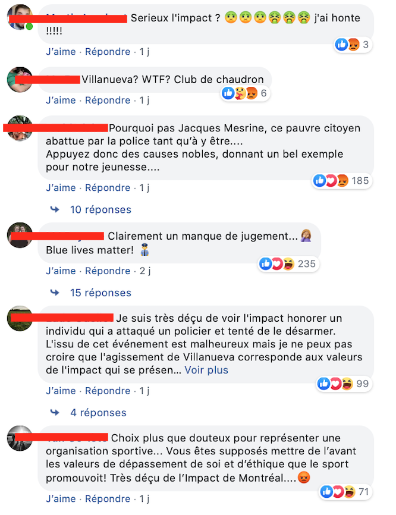Reply to the 'Je suis très déçu' comment
Image resolution: width=396 pixels, height=515 pixels.
[x=108, y=391]
